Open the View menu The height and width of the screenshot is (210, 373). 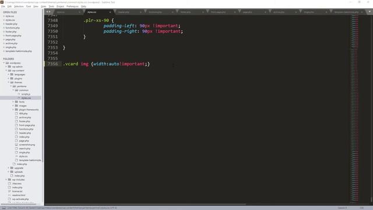(36, 6)
